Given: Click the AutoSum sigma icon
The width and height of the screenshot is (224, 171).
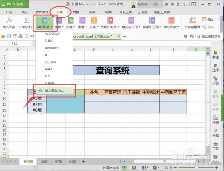Looking at the screenshot, I should tap(26, 21).
